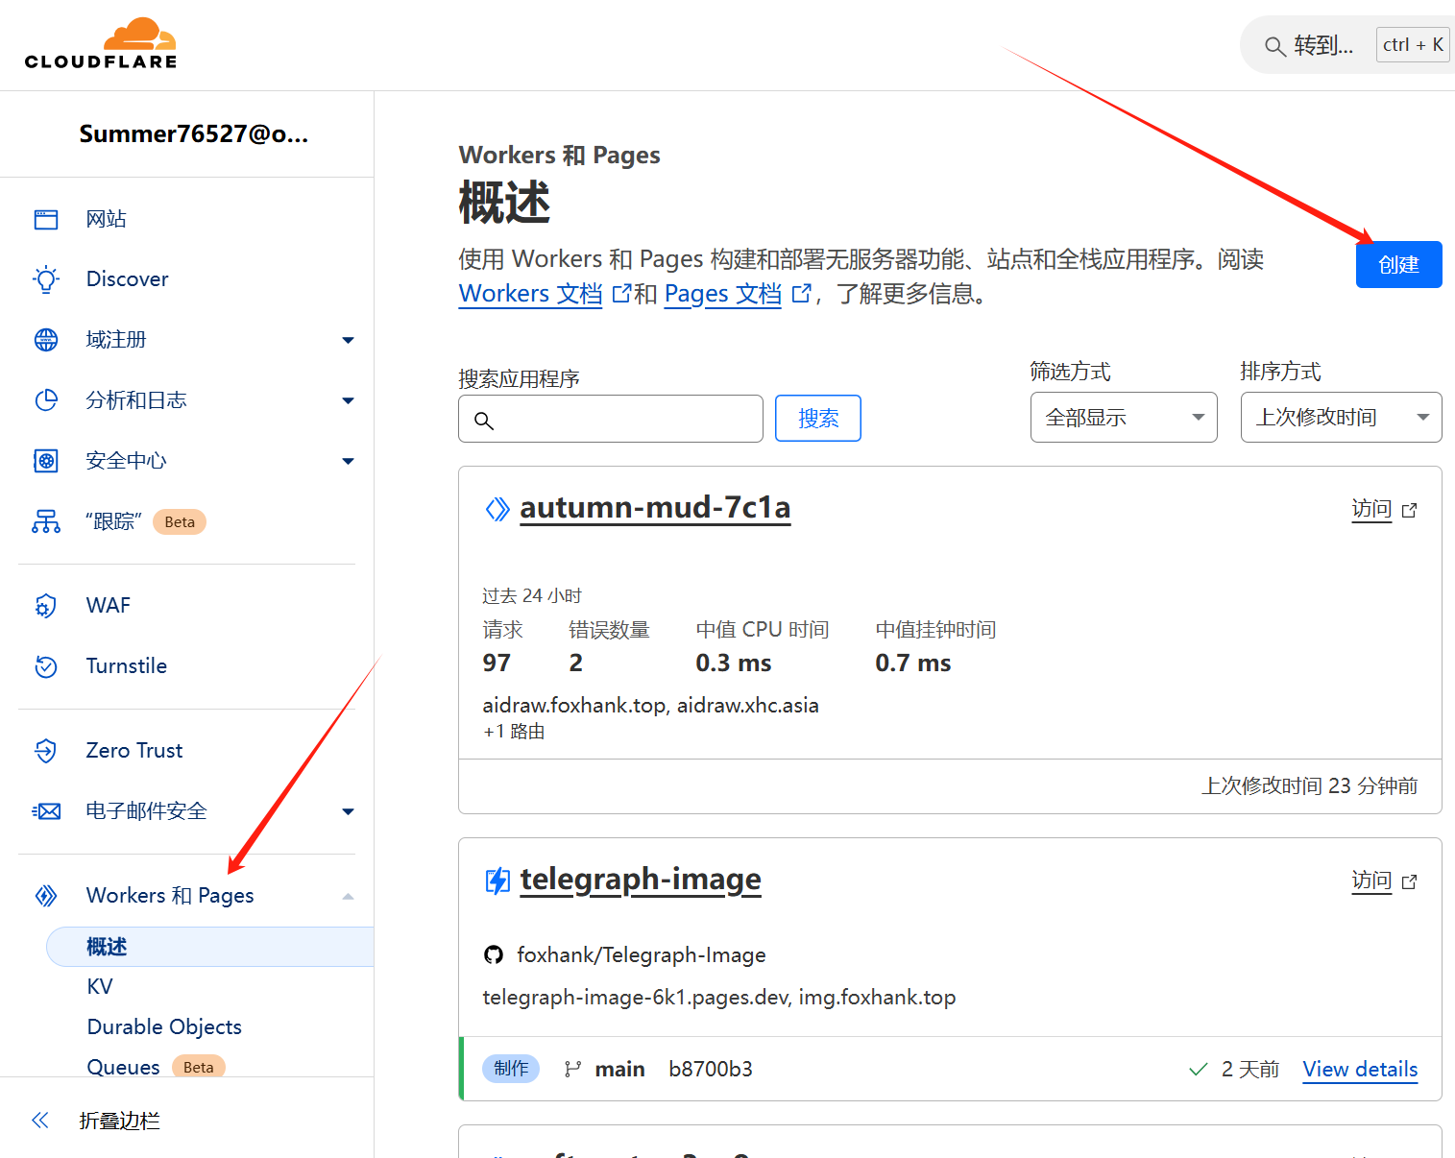Viewport: 1455px width, 1158px height.
Task: Collapse the Workers 和 Pages submenu arrow
Action: tap(348, 896)
